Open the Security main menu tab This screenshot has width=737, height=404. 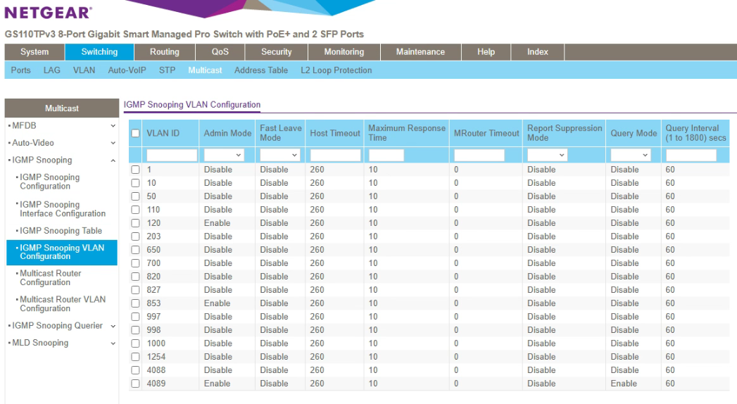pyautogui.click(x=277, y=52)
